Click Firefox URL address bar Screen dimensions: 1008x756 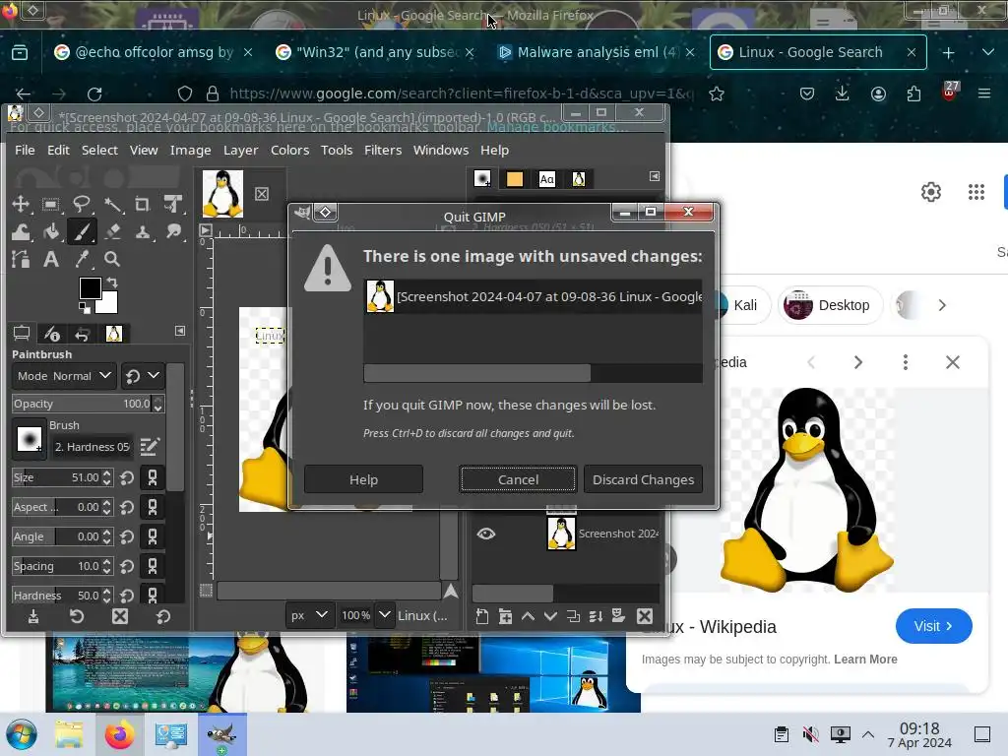[461, 94]
